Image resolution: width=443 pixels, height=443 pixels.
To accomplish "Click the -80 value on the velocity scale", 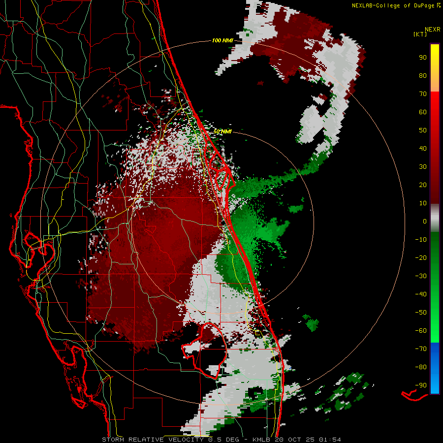I will [x=421, y=367].
